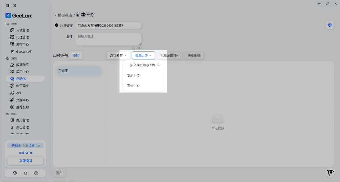Click the 发布 publish button
The image size is (340, 182).
pos(59,173)
